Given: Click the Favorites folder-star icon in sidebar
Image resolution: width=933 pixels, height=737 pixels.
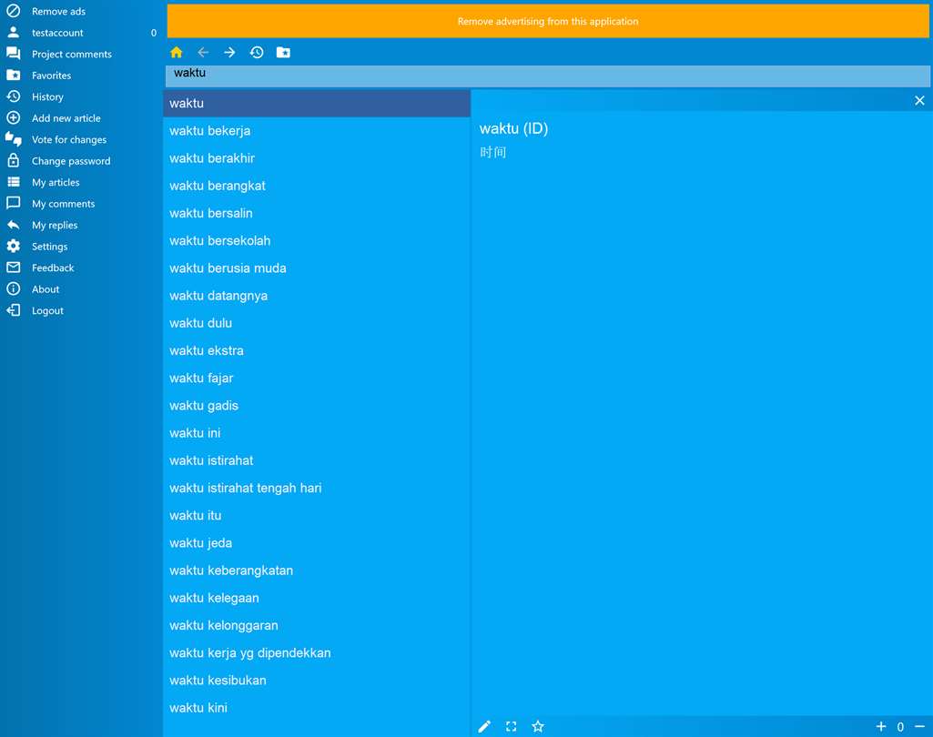Looking at the screenshot, I should [13, 75].
